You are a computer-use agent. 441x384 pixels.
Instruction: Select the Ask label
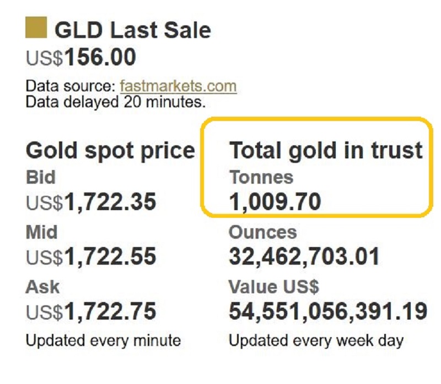pos(42,287)
